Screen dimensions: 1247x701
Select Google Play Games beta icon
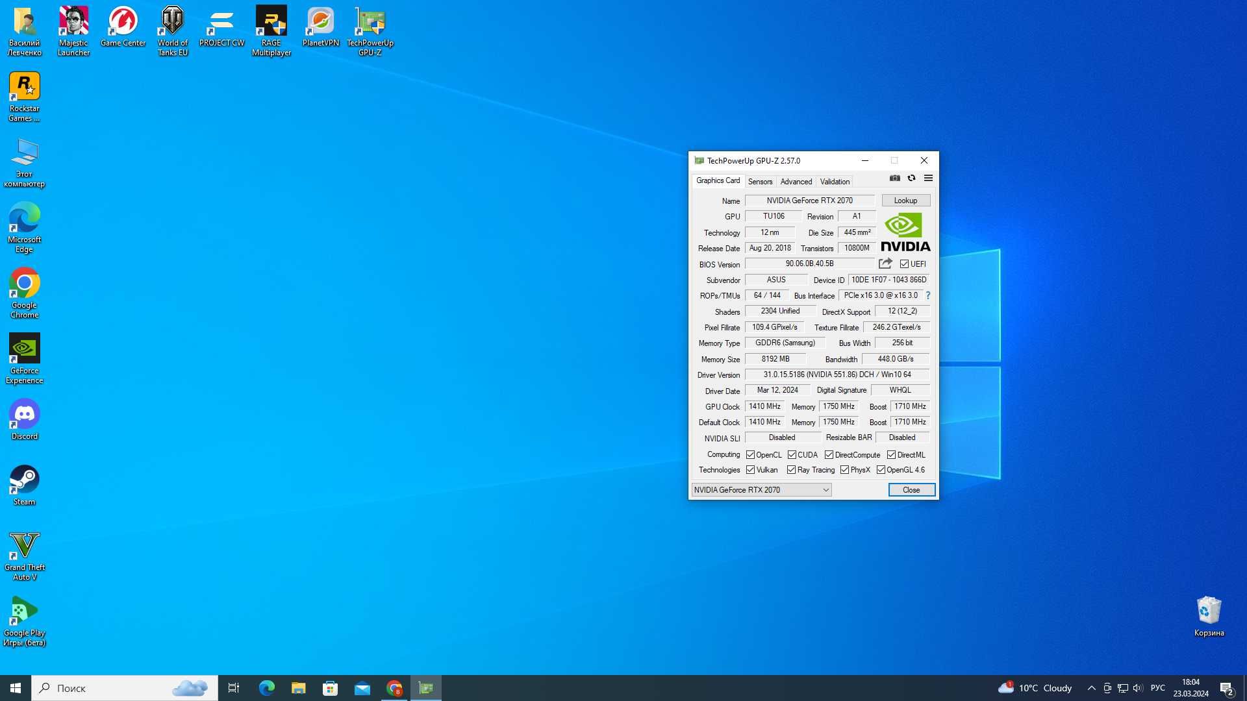(24, 621)
